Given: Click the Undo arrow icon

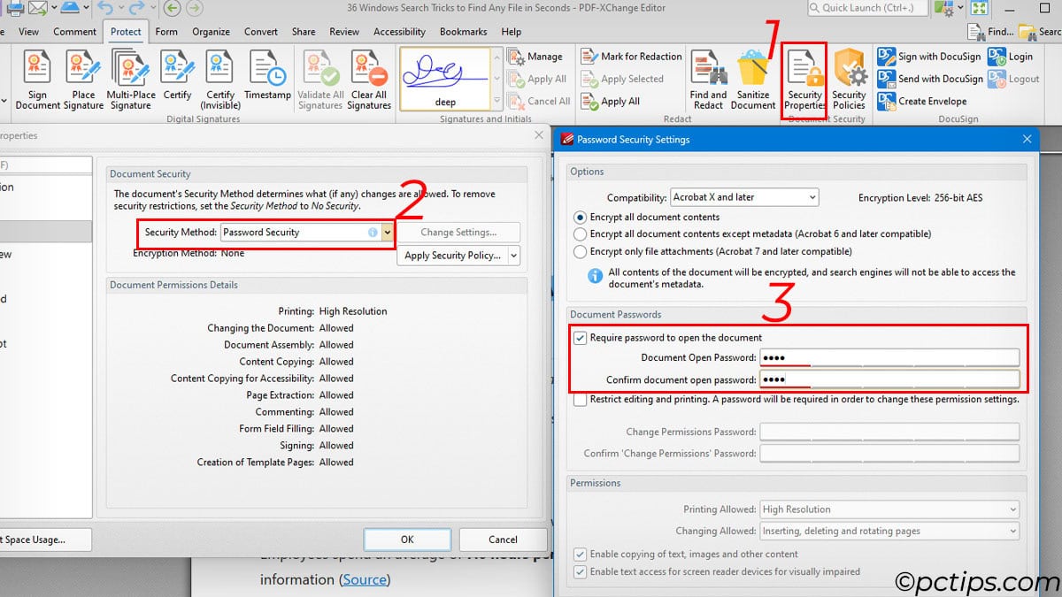Looking at the screenshot, I should click(104, 9).
